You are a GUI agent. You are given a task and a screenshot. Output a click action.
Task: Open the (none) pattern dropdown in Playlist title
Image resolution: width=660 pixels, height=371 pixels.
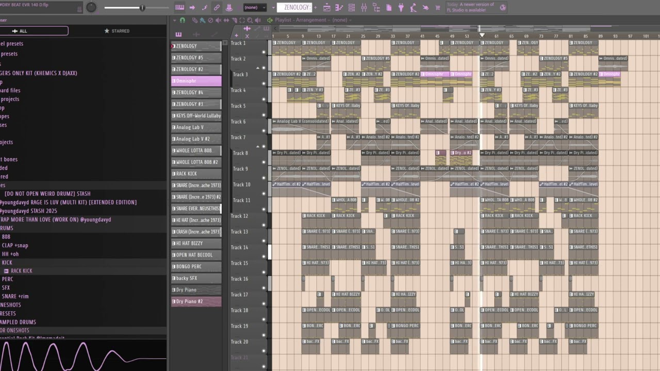(341, 20)
